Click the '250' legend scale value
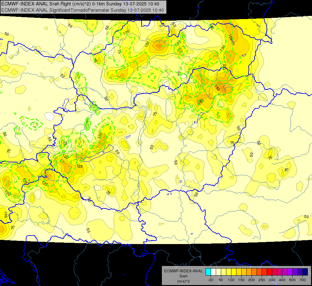 tap(262, 280)
